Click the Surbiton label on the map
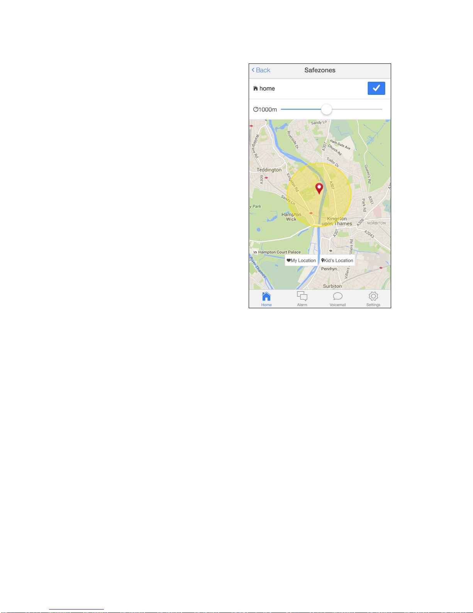Viewport: 473px width, 613px height. click(332, 286)
